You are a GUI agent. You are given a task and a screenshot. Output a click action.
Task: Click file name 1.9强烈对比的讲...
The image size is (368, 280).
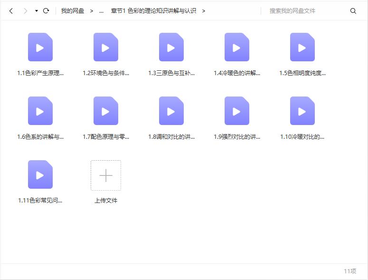click(237, 137)
